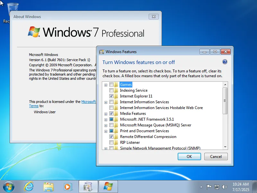The height and width of the screenshot is (193, 257).
Task: Uncheck Internet Explorer 11
Action: pyautogui.click(x=111, y=96)
